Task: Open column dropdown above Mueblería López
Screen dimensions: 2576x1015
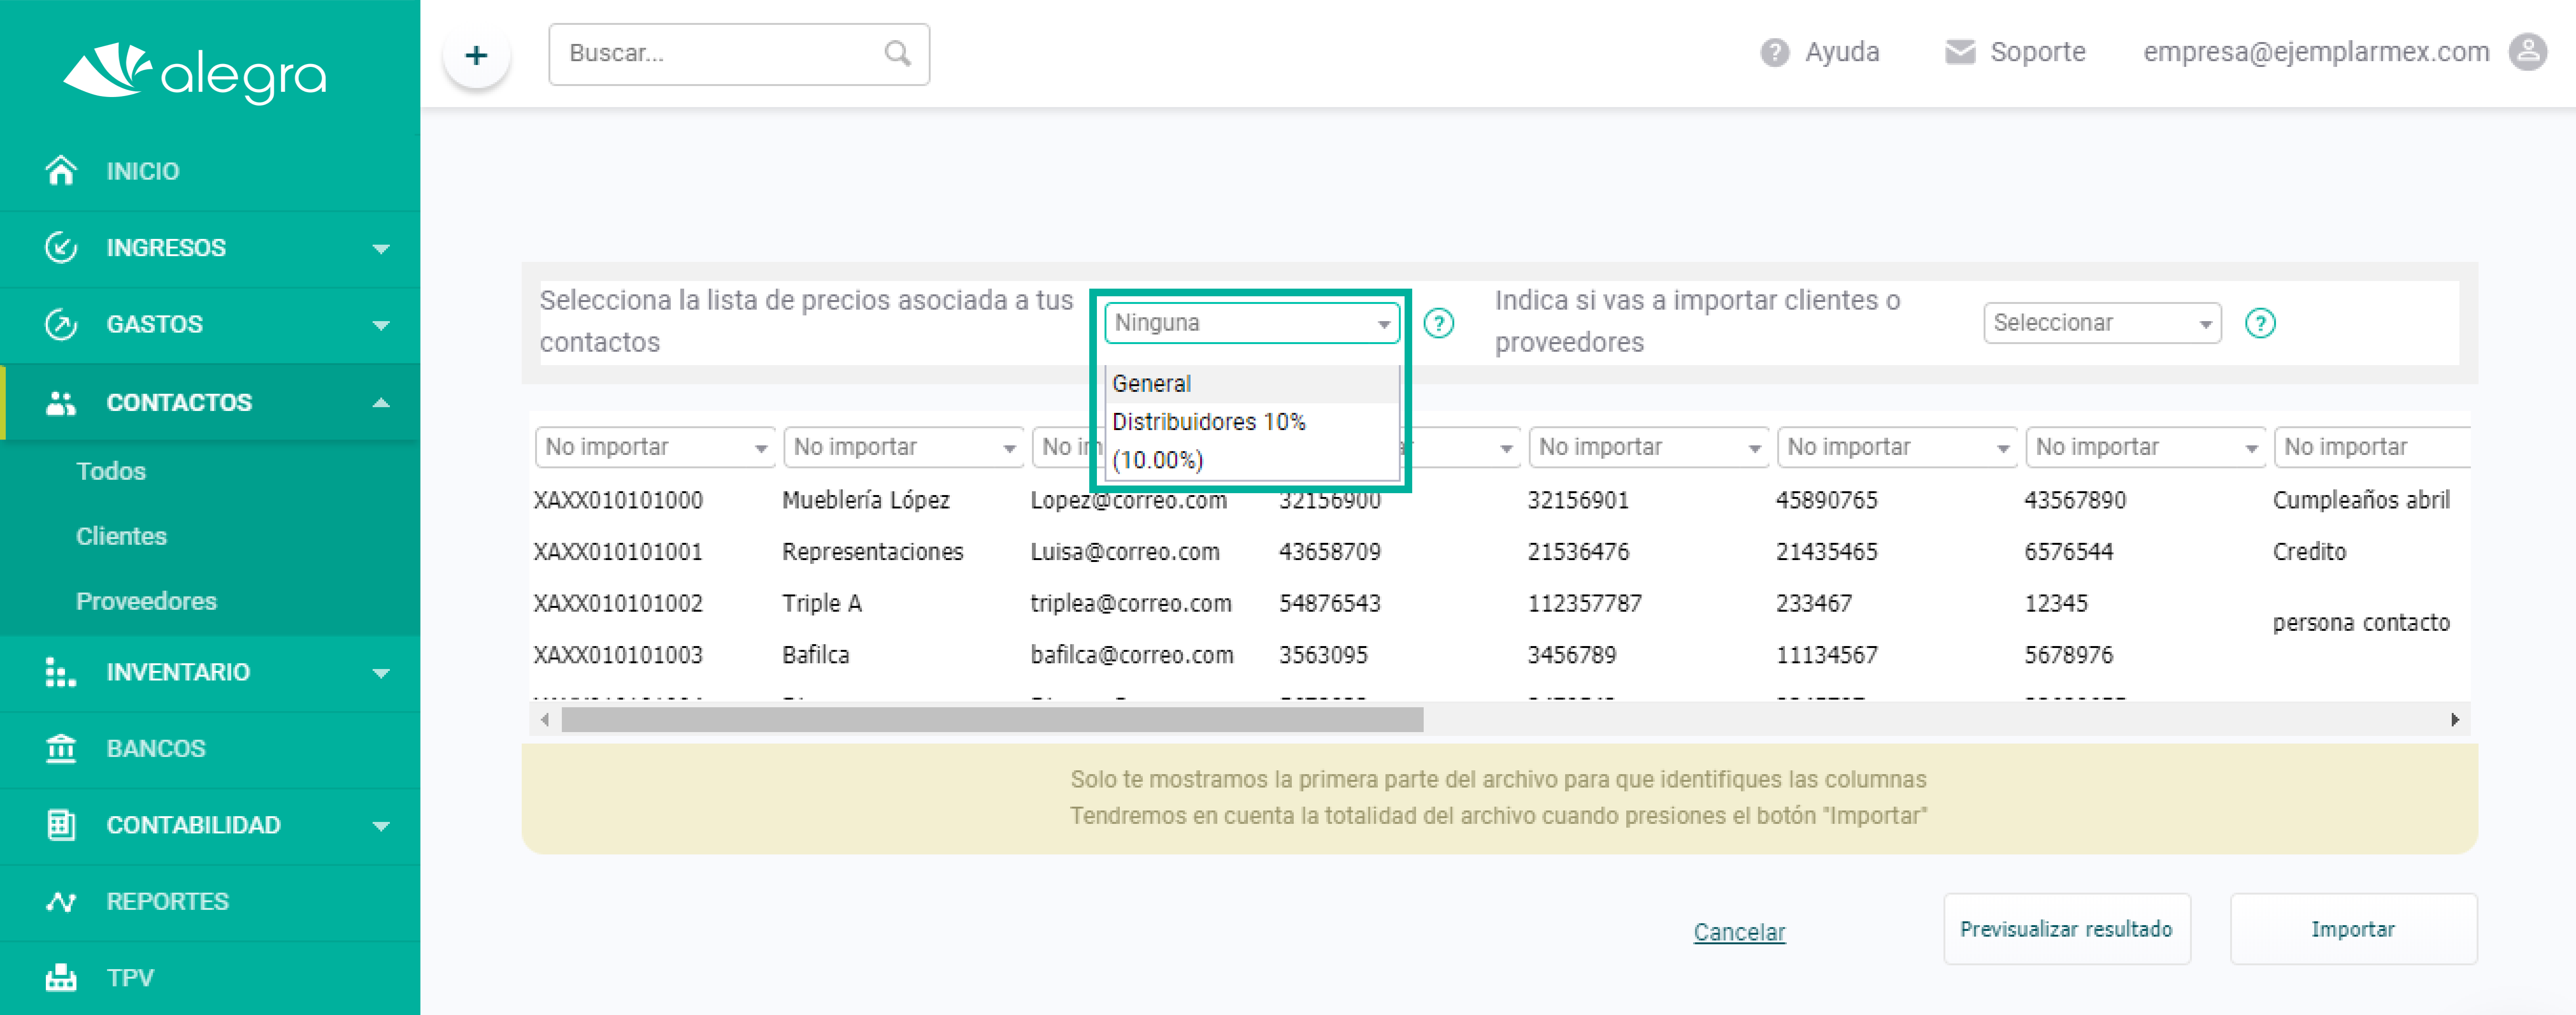Action: point(903,447)
